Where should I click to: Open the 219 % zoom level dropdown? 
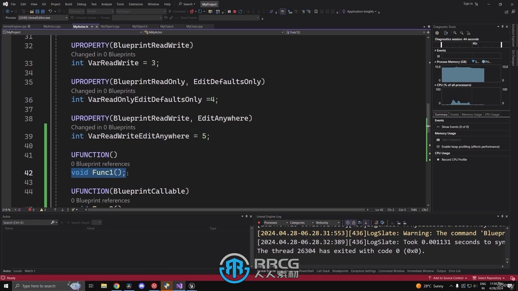pyautogui.click(x=10, y=210)
